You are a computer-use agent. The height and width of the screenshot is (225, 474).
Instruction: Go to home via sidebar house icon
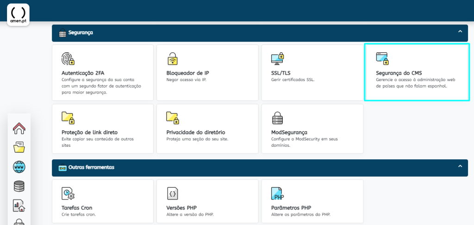click(x=19, y=128)
